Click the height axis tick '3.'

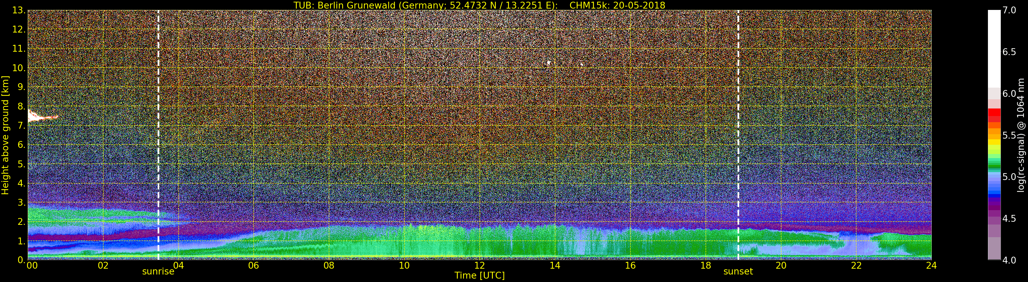click(22, 202)
